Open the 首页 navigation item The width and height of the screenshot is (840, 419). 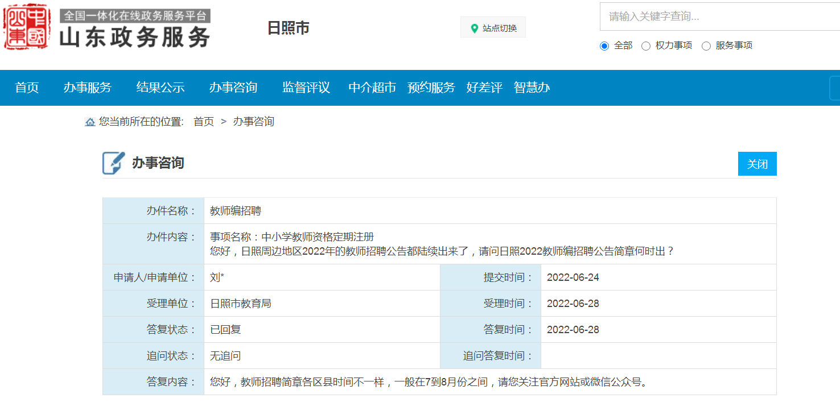[x=27, y=88]
